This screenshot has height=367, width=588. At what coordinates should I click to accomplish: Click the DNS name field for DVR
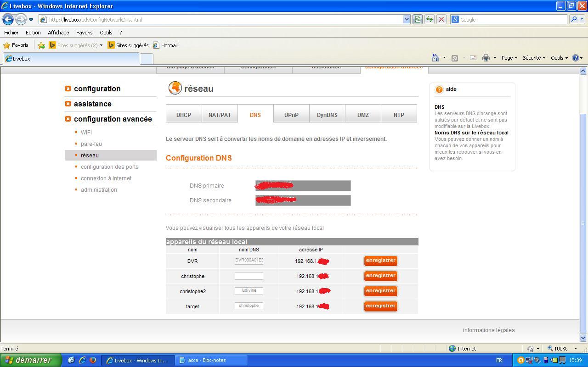click(x=249, y=261)
